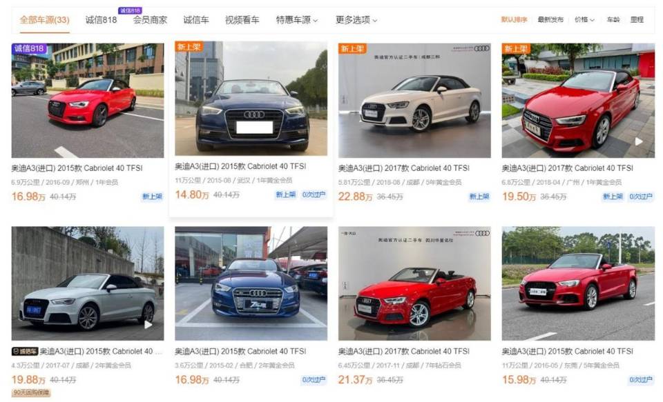663x402 pixels.
Task: Open the 价格 sort dropdown
Action: pyautogui.click(x=584, y=19)
